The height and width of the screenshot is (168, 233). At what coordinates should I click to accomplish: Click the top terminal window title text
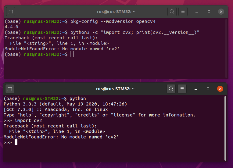[116, 12]
